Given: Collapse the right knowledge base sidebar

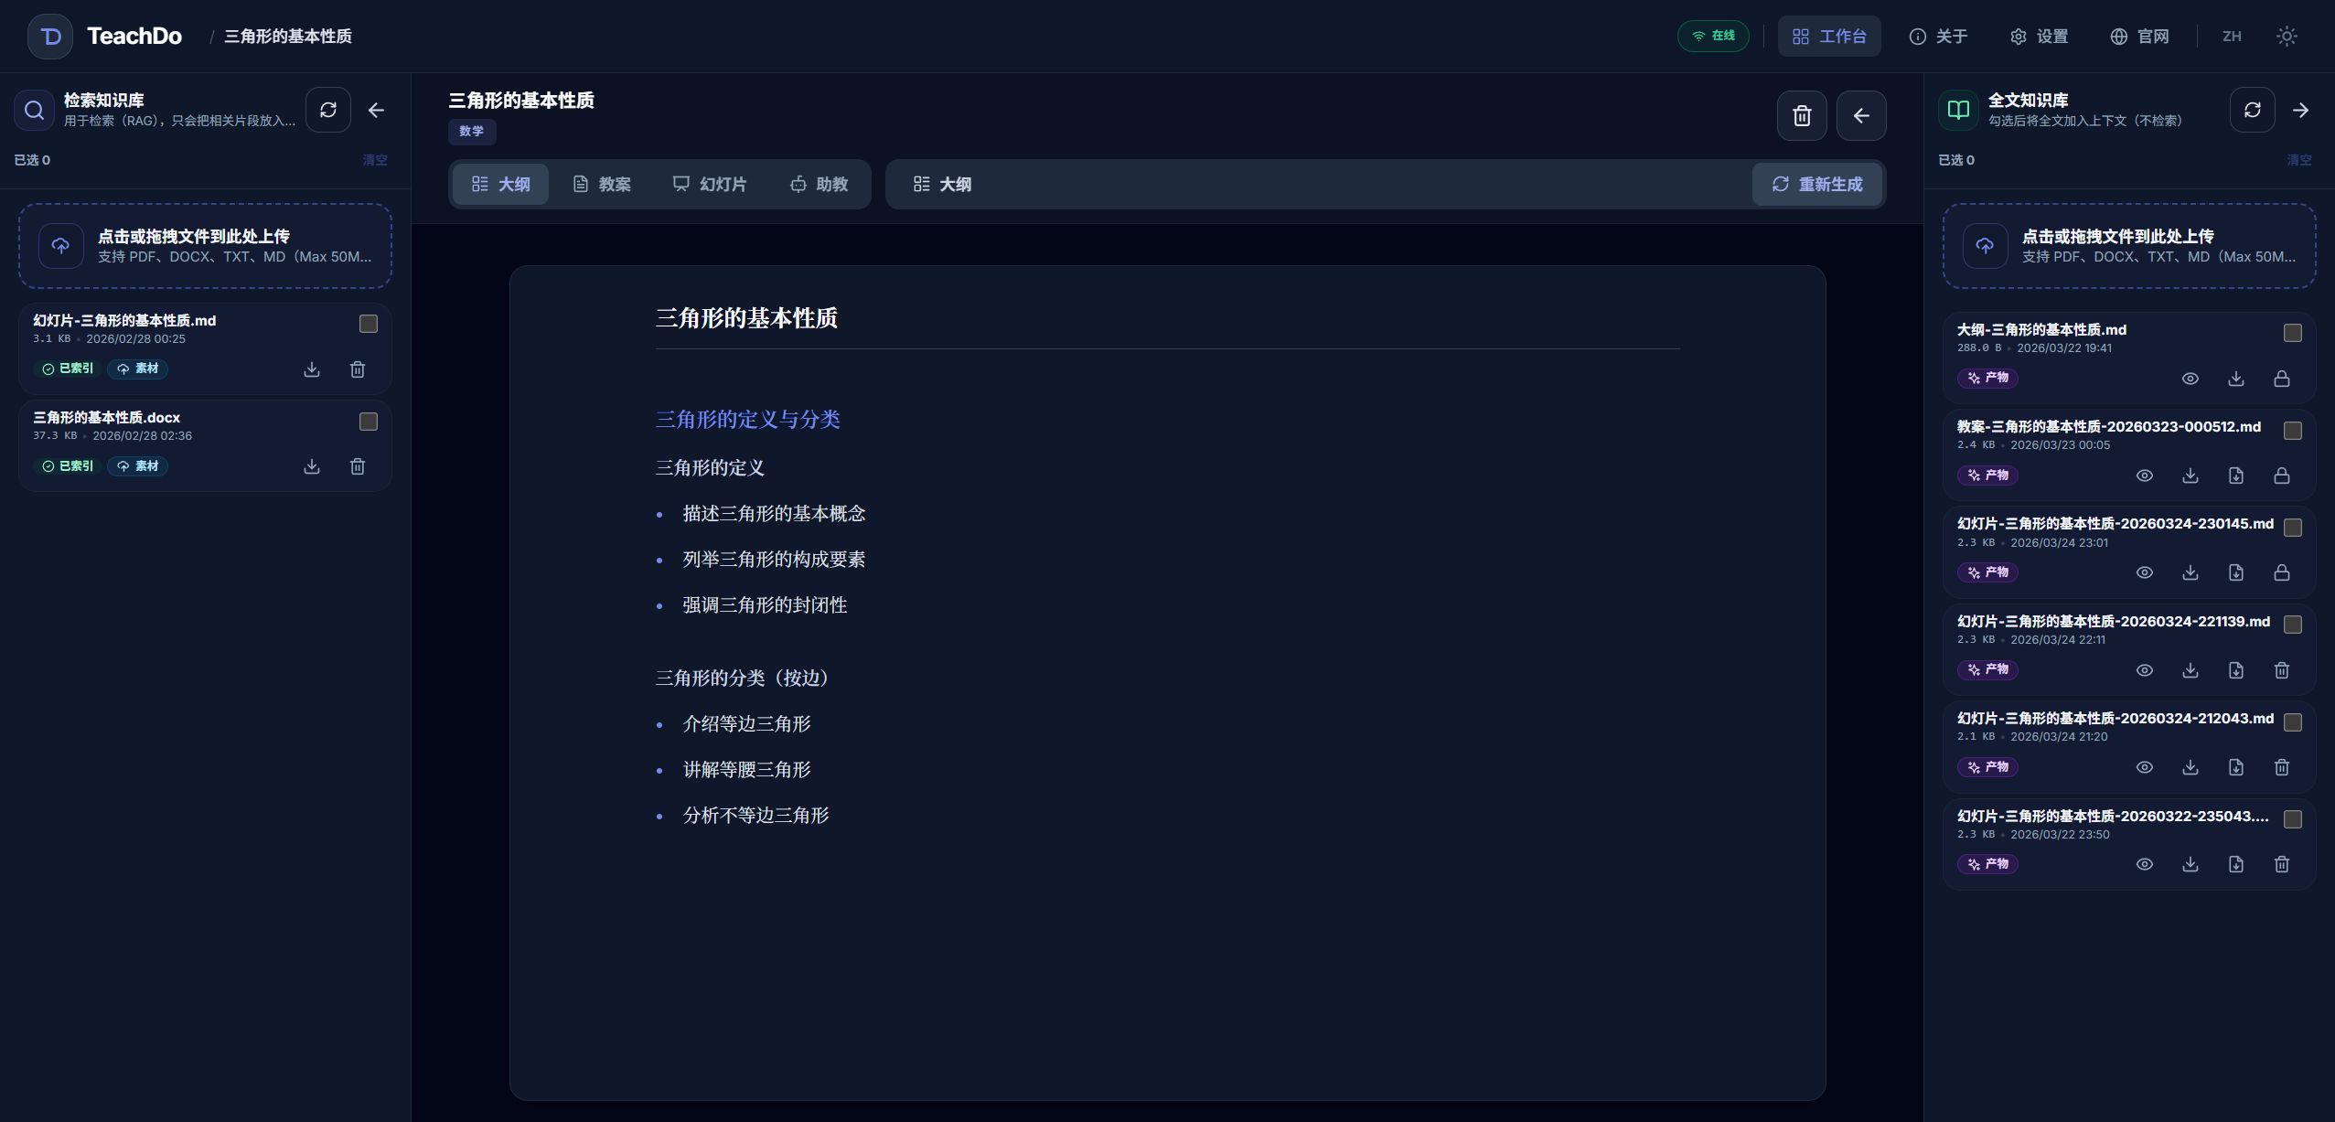Looking at the screenshot, I should pyautogui.click(x=2301, y=109).
